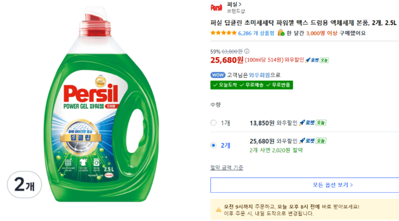Open the 절약 금액 기준 link

tap(227, 167)
